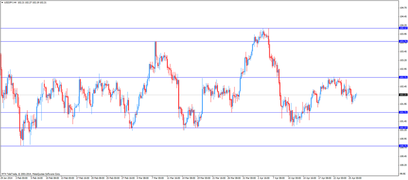Click the 21 Mar 16:00 time label

point(219,178)
